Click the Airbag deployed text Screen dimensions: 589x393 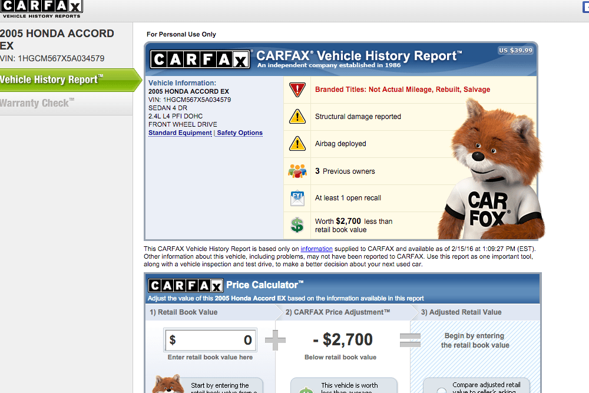tap(340, 144)
